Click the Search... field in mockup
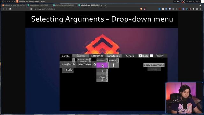Viewport: 204px width, 115px height. pos(66,56)
